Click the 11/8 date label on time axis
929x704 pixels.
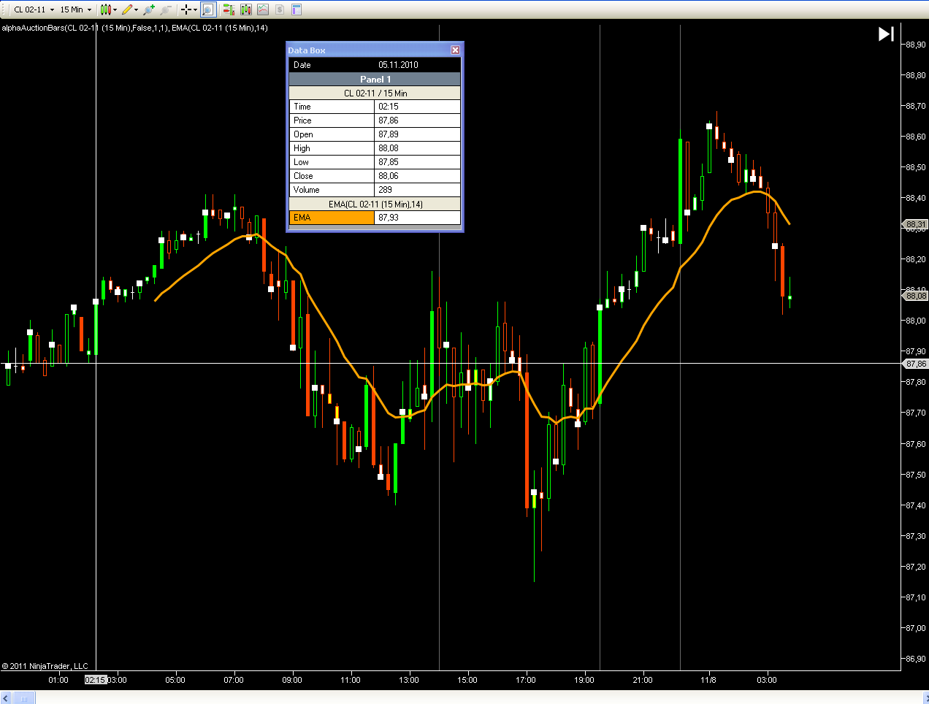708,680
